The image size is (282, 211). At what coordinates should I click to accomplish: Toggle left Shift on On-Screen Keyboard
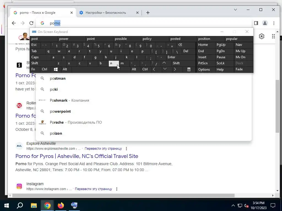(x=43, y=63)
